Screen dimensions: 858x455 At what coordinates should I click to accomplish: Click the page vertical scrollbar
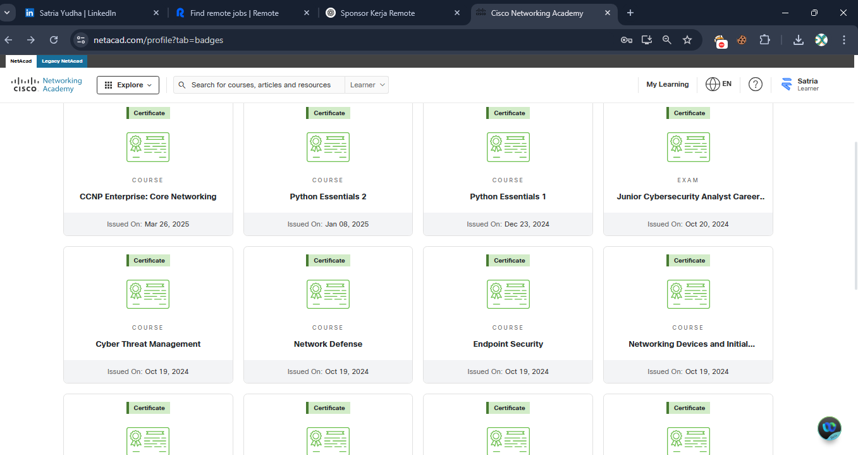pos(855,215)
